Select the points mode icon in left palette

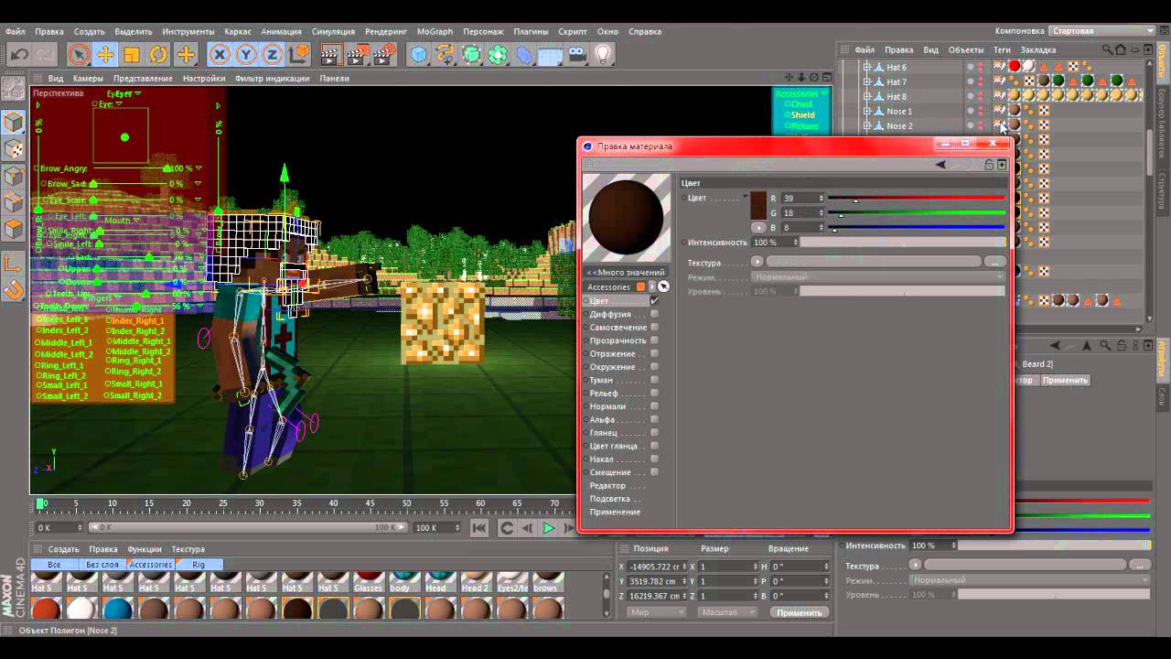14,175
